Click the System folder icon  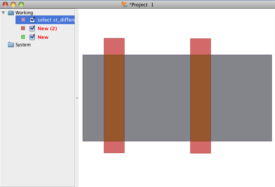click(x=11, y=44)
